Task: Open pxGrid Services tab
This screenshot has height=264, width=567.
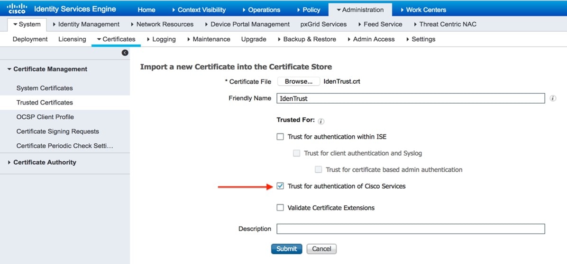Action: click(x=323, y=25)
